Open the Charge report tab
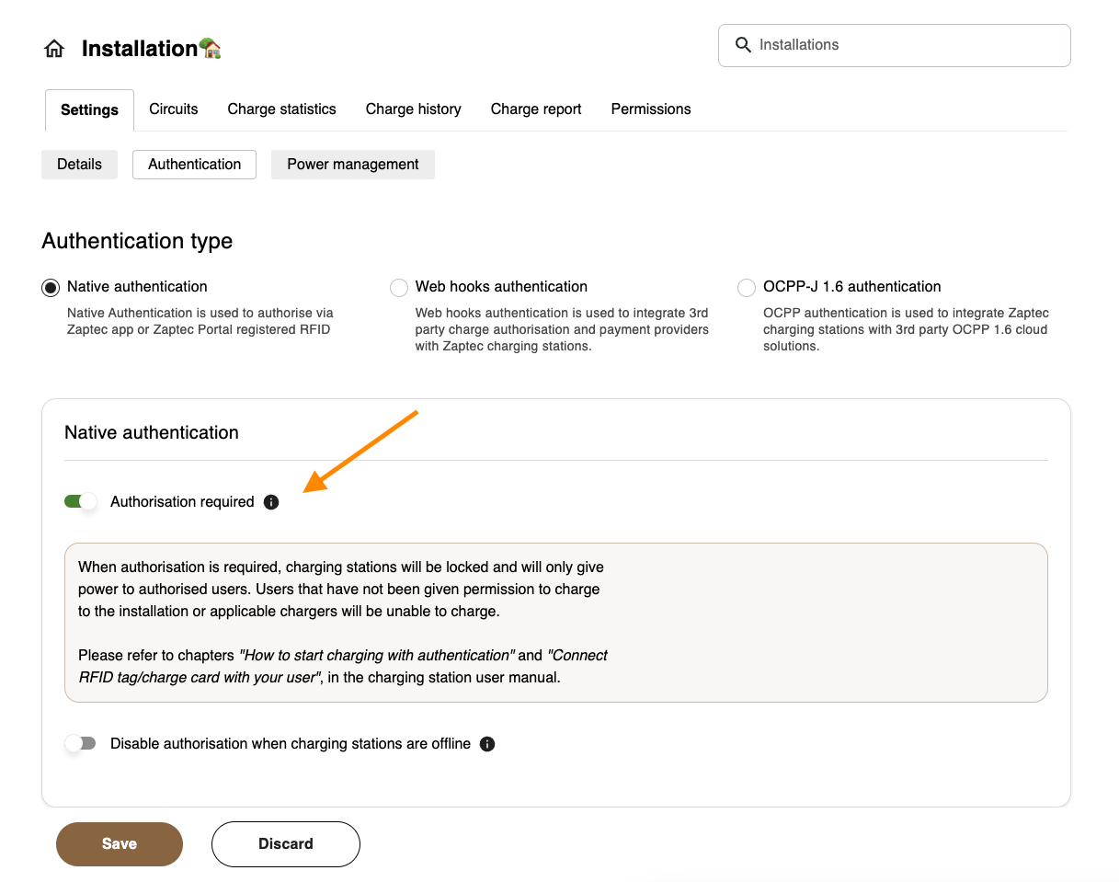 (536, 109)
